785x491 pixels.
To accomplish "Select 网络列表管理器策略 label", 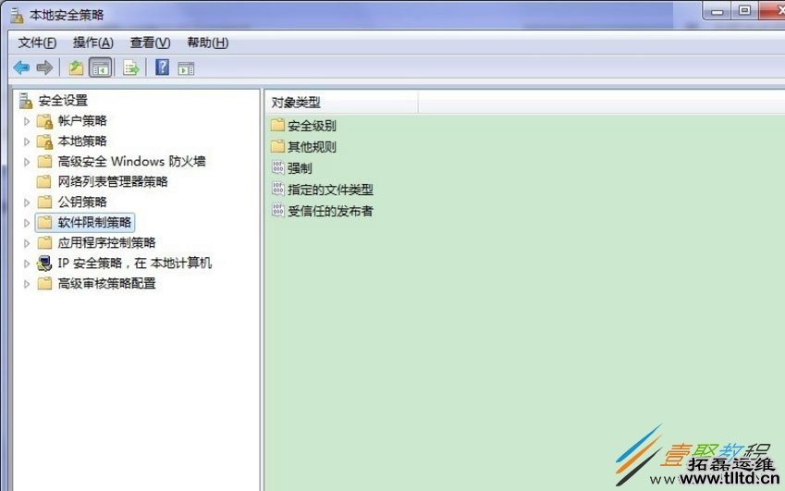I will (x=113, y=181).
